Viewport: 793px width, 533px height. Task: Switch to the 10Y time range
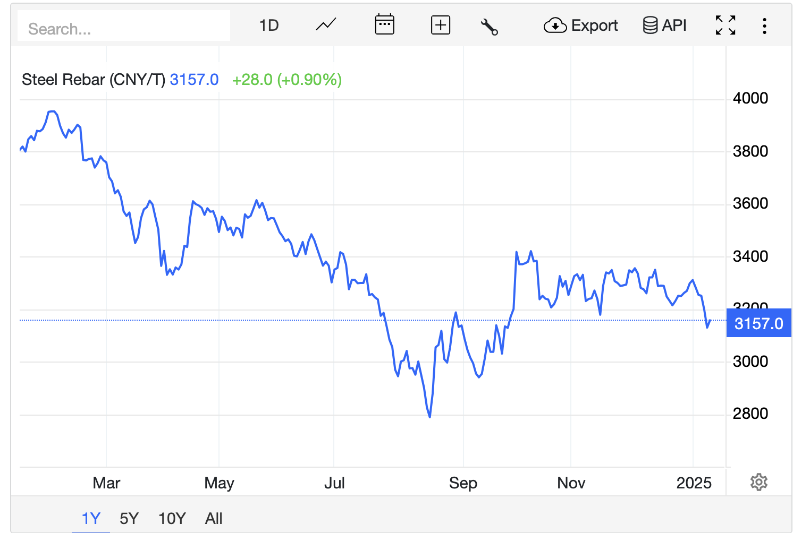pos(172,518)
